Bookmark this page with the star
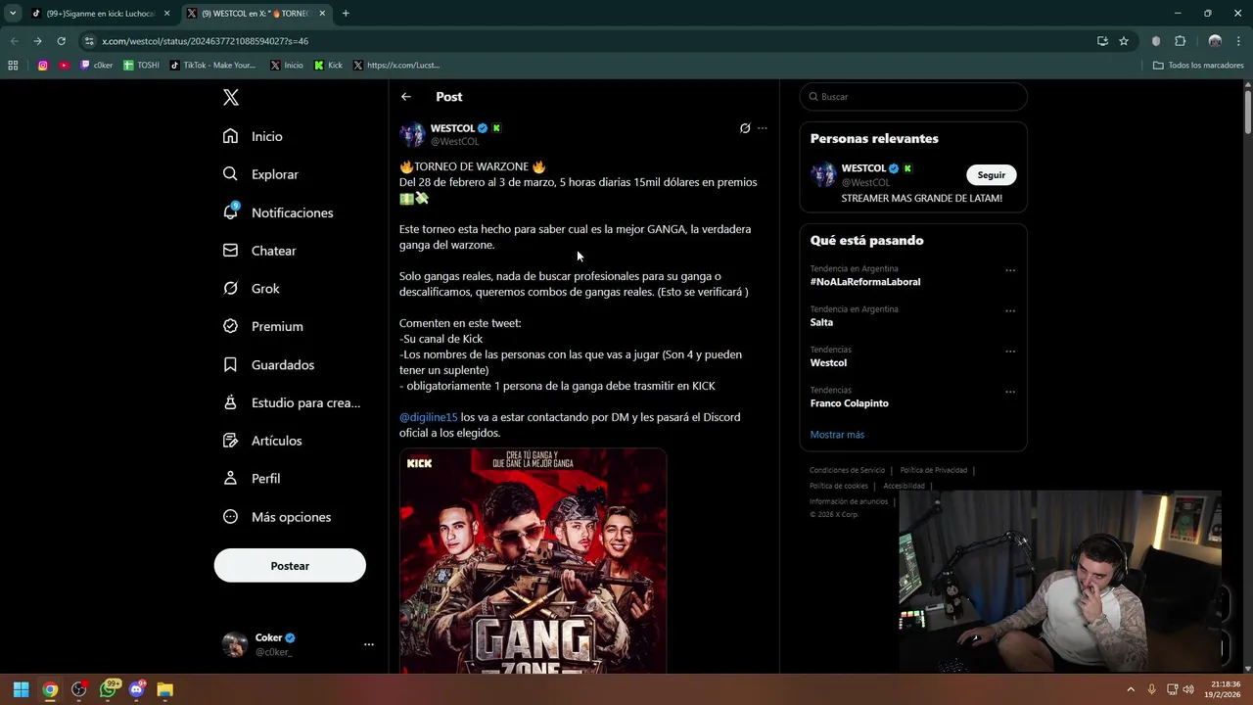 pyautogui.click(x=1124, y=41)
